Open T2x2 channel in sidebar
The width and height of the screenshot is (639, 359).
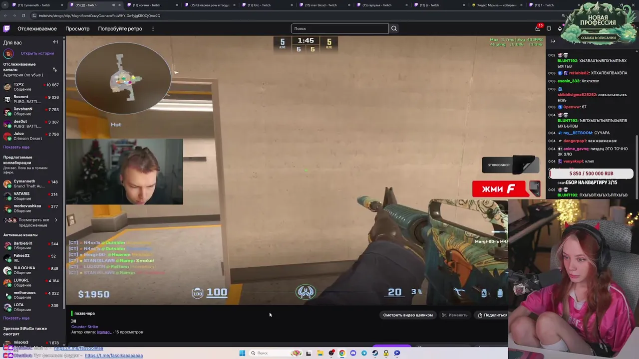[31, 87]
